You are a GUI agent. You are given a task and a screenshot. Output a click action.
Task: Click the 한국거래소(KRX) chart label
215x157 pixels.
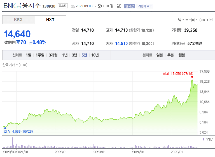15,65
